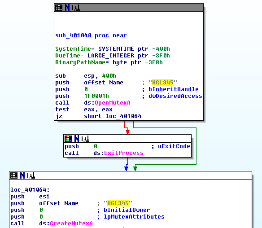Viewport: 262px width, 228px height.
Task: Click 'call' mnemonic on the CreateMutexA line
Action: pos(17,224)
